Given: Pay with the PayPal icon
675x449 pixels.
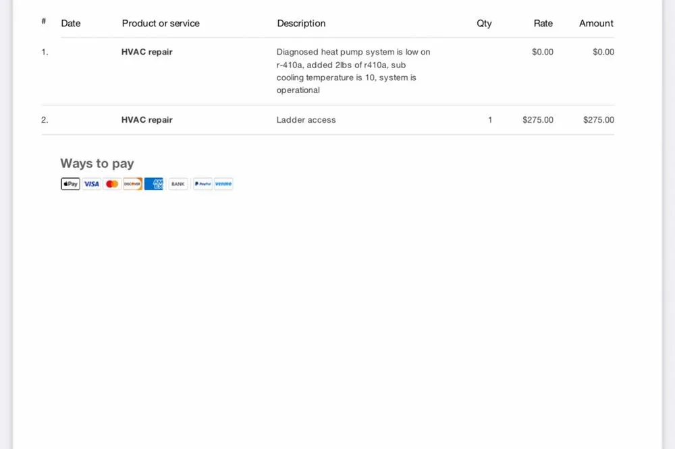Looking at the screenshot, I should pyautogui.click(x=202, y=184).
